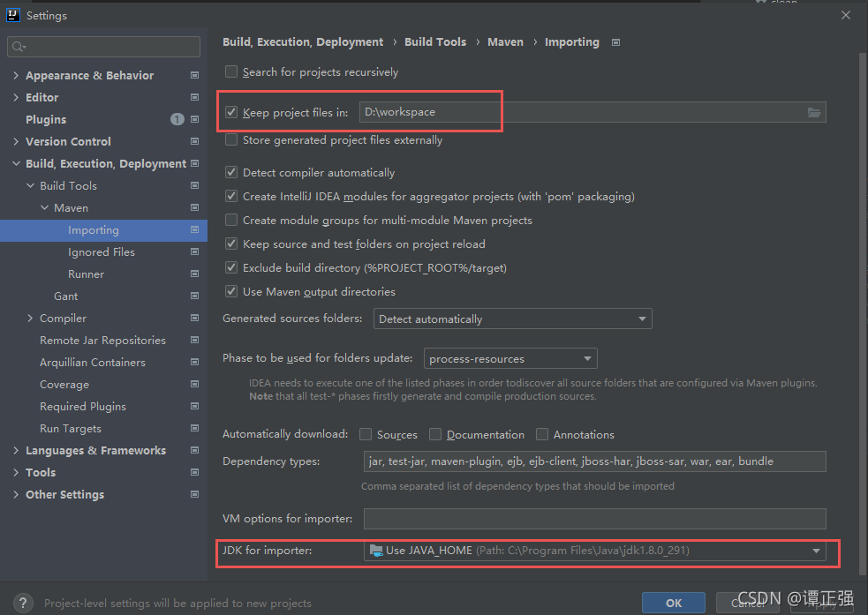Image resolution: width=868 pixels, height=615 pixels.
Task: Open Gant settings page
Action: click(x=66, y=296)
